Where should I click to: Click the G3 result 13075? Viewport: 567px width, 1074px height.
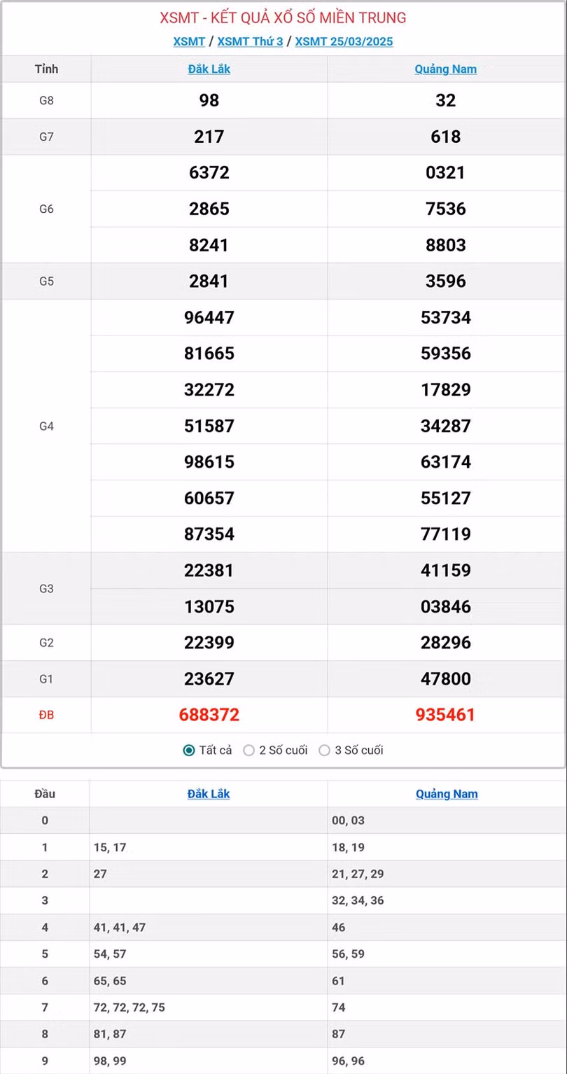click(x=209, y=606)
